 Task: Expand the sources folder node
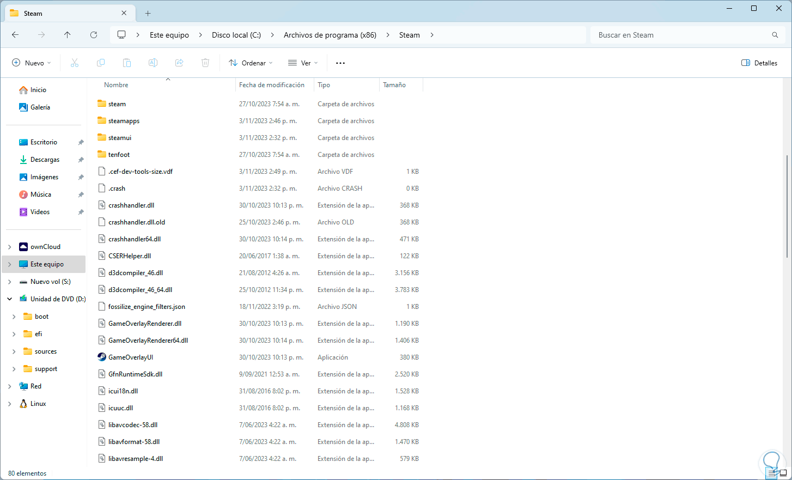(14, 351)
